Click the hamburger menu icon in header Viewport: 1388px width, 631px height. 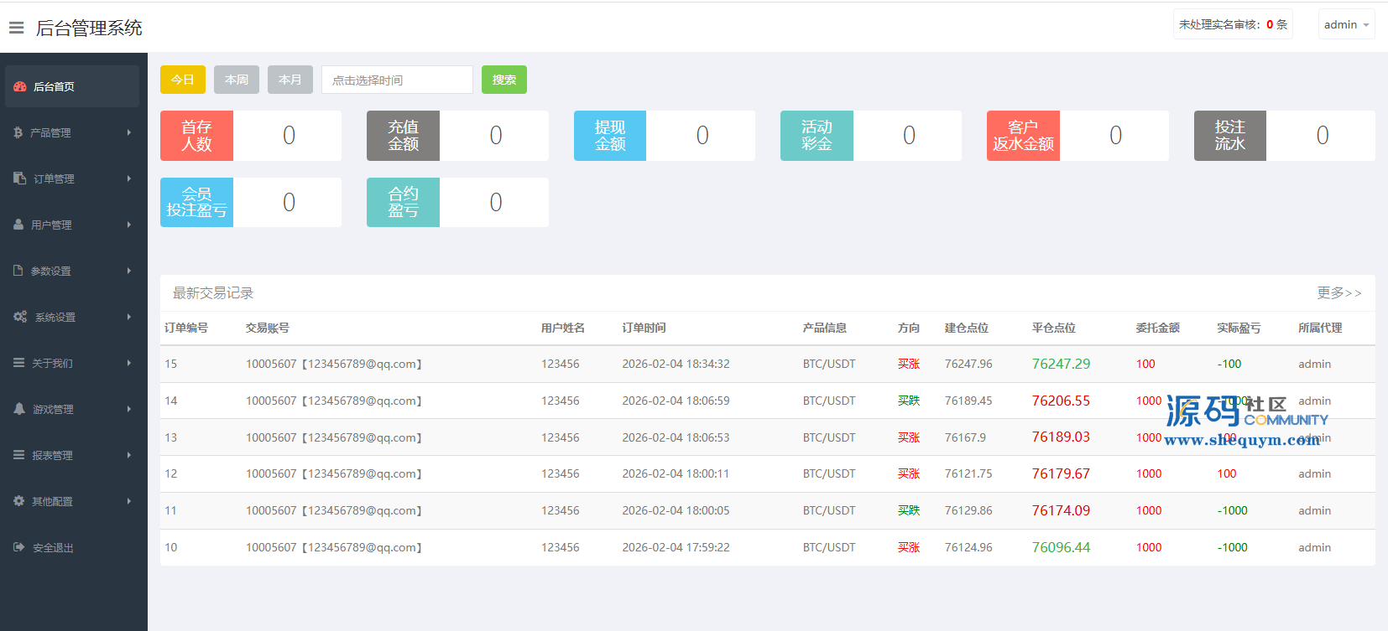[16, 28]
